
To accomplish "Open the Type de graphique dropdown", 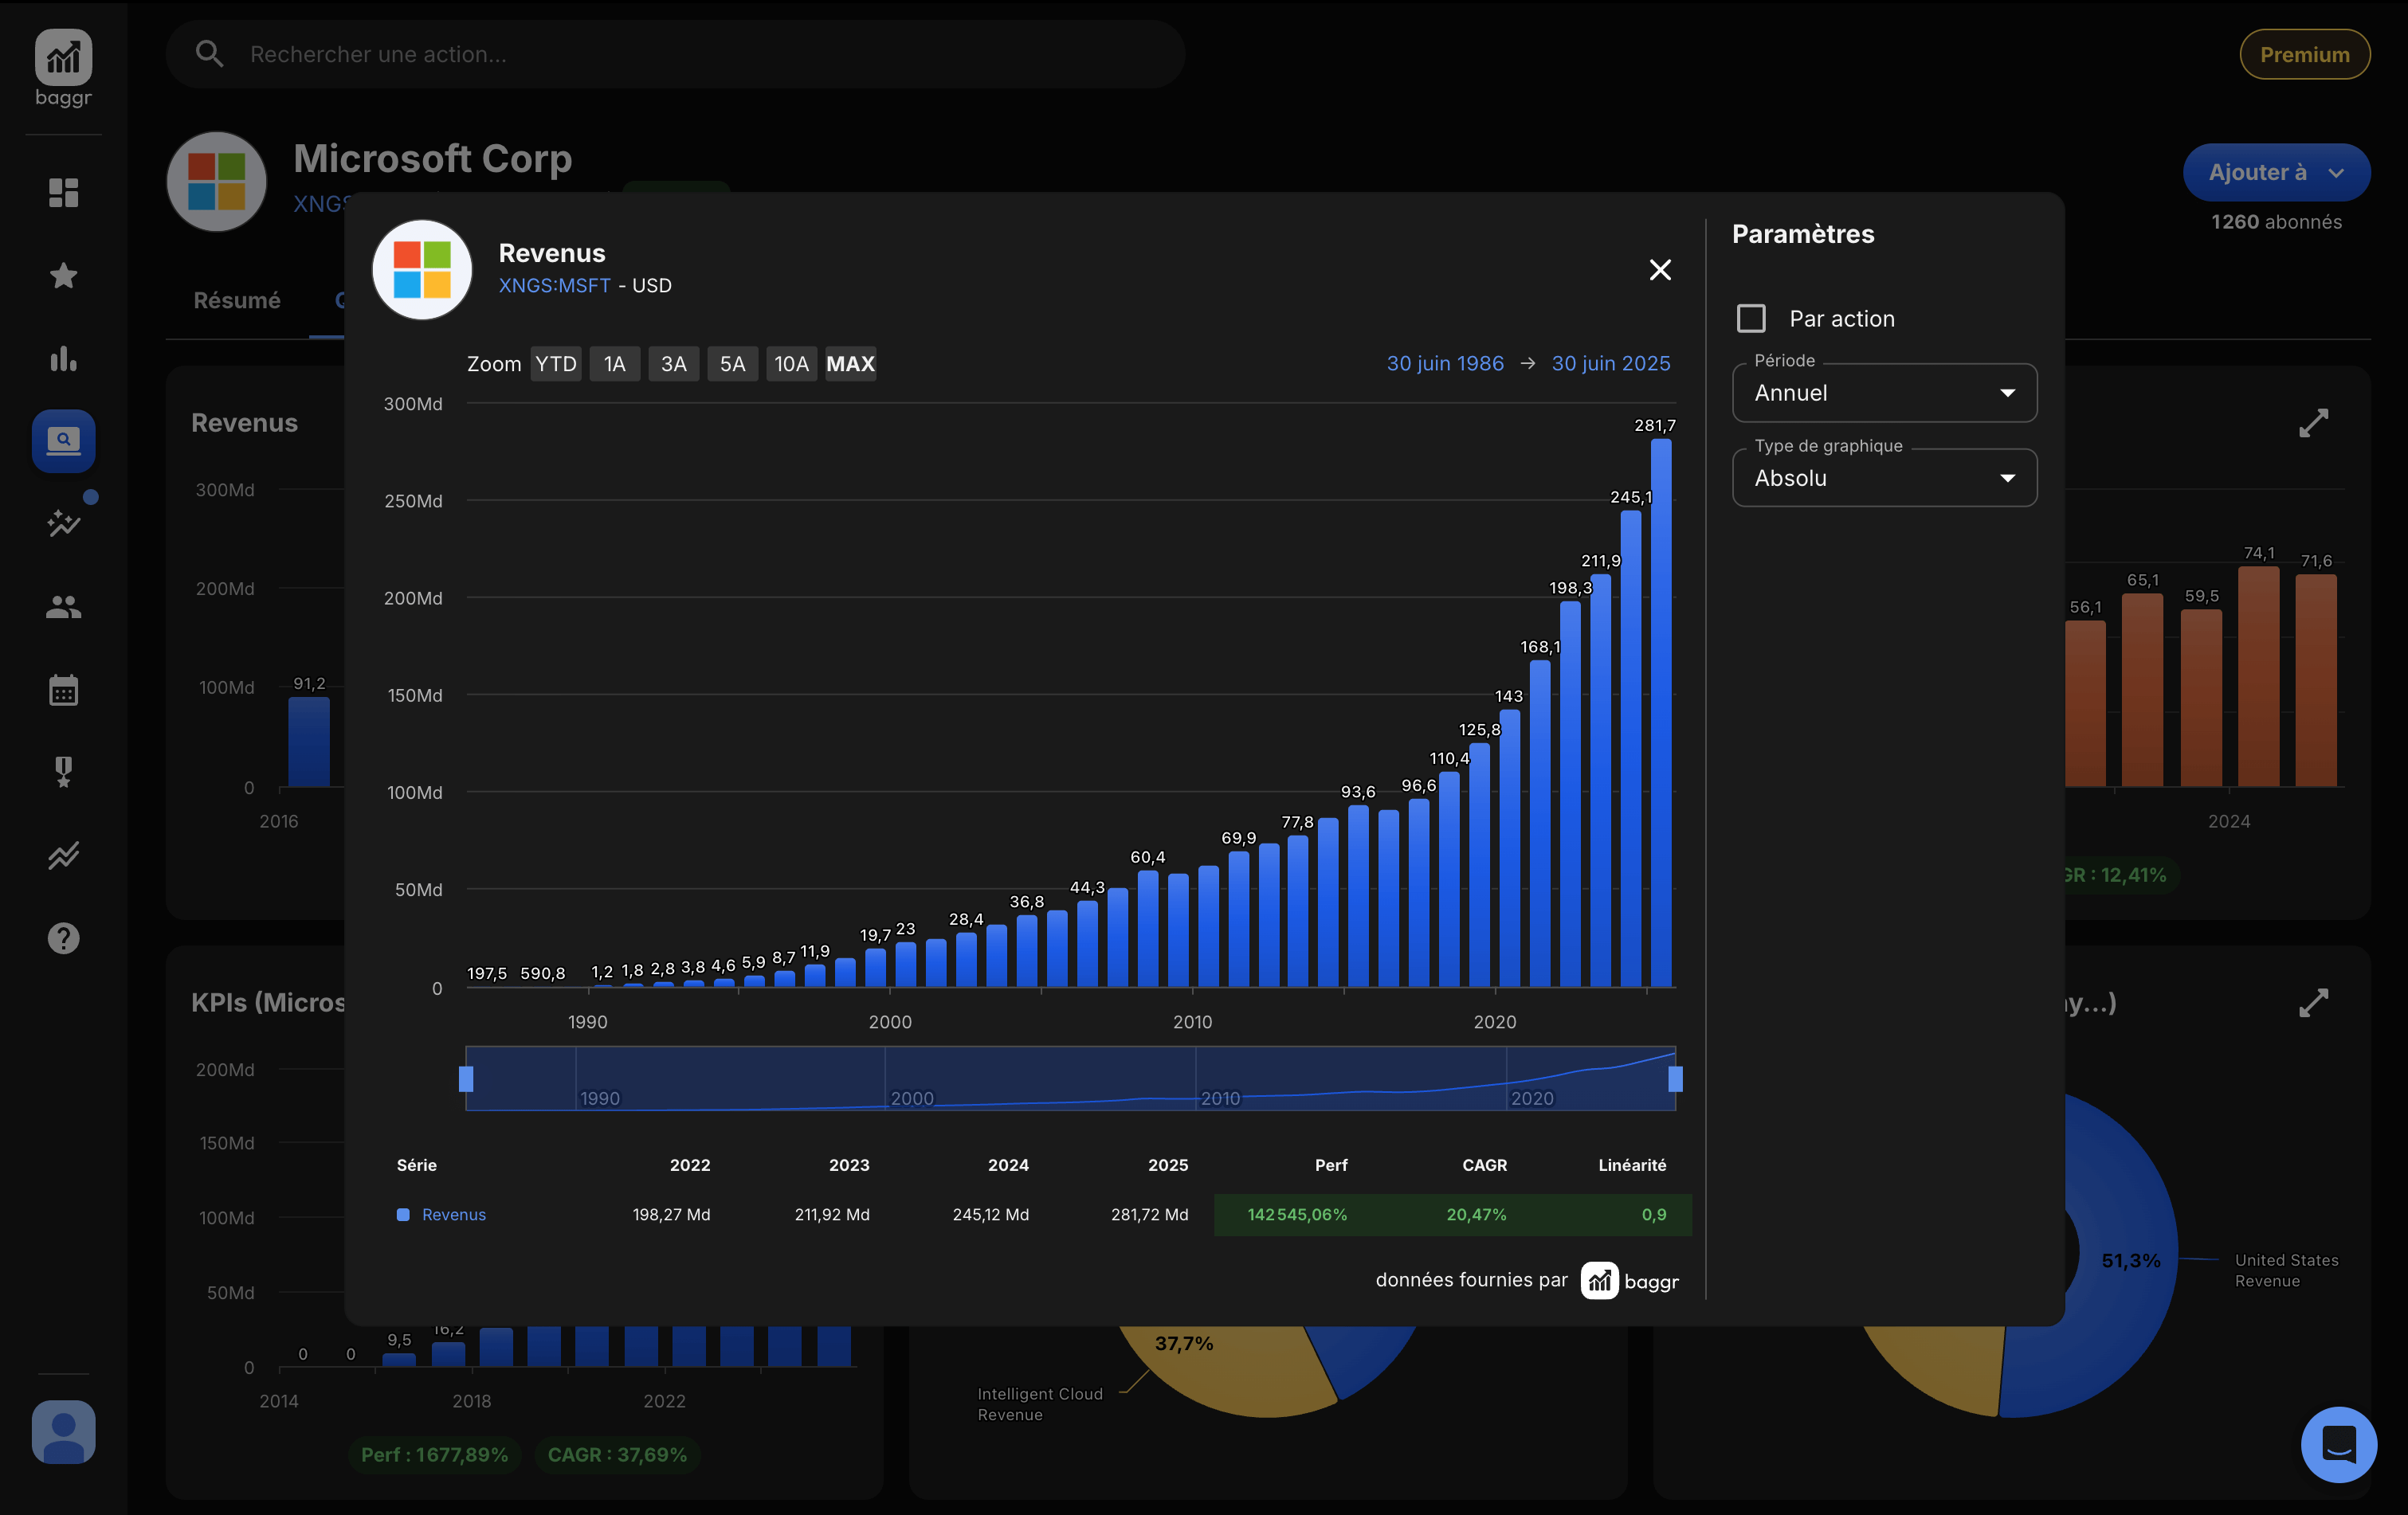I will (1884, 478).
